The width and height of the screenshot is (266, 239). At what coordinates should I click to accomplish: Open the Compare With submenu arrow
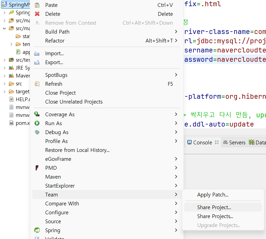point(176,203)
